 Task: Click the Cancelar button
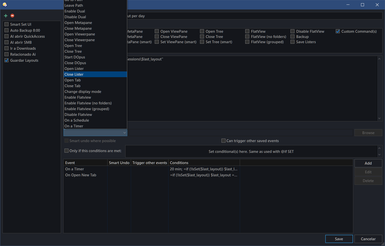tap(368, 239)
